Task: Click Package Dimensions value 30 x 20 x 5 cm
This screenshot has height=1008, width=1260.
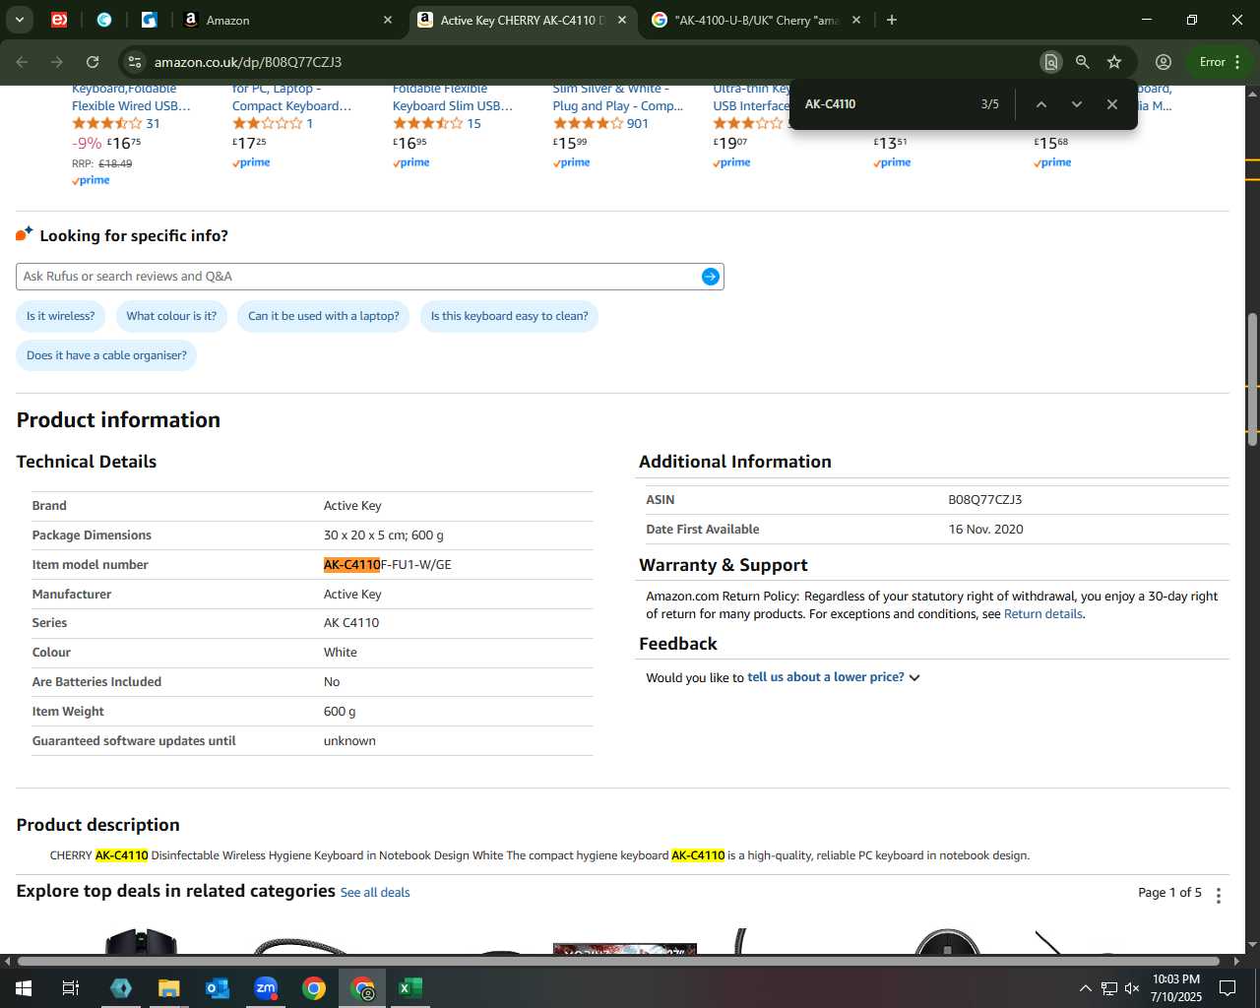Action: click(384, 535)
